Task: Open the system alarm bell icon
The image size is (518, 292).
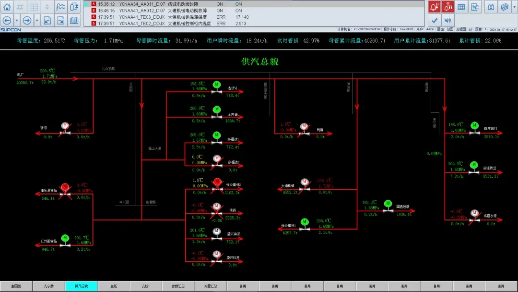Action: point(447,7)
